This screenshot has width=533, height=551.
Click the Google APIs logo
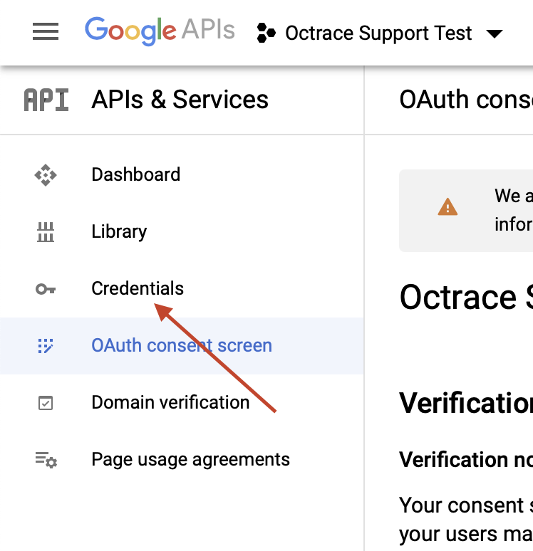(160, 31)
